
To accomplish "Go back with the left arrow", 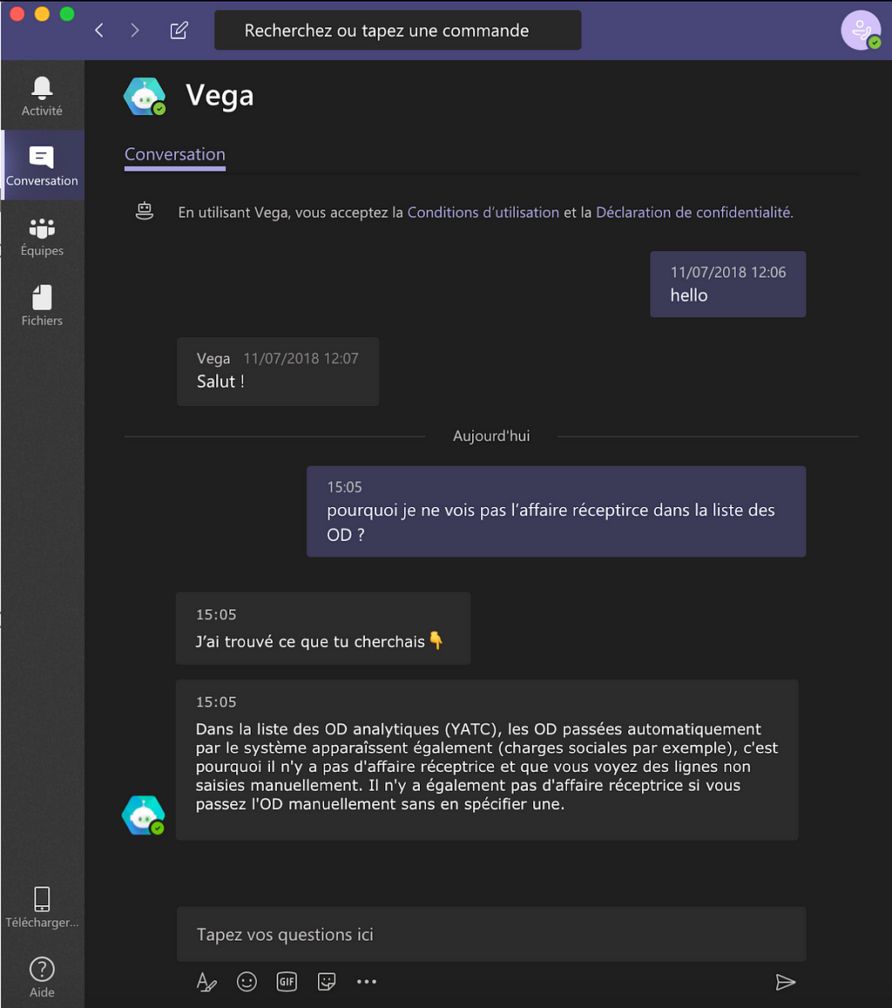I will (x=99, y=30).
